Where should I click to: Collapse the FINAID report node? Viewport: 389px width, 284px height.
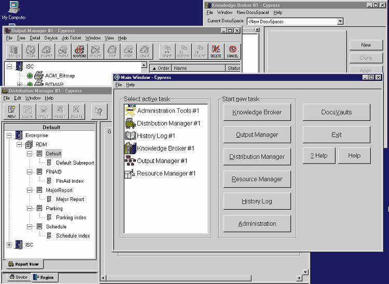[30, 172]
